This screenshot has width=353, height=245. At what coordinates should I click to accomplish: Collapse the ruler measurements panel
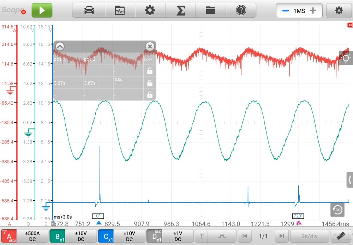(x=60, y=46)
